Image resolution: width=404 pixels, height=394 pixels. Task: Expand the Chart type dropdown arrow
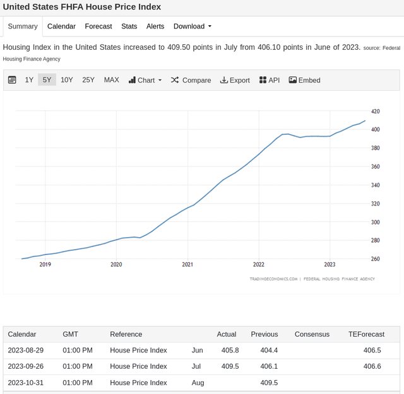click(x=160, y=80)
